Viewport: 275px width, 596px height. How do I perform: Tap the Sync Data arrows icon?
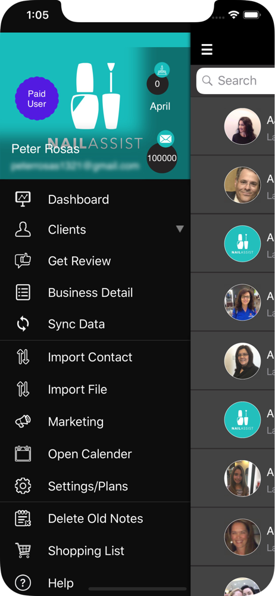23,324
